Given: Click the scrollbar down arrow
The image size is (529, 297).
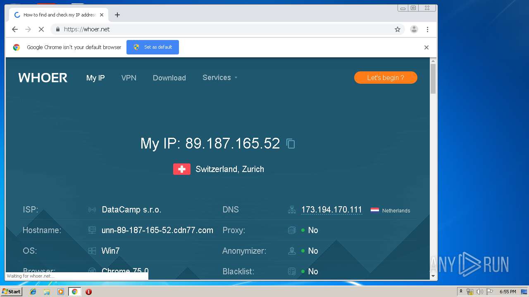Looking at the screenshot, I should [x=433, y=276].
